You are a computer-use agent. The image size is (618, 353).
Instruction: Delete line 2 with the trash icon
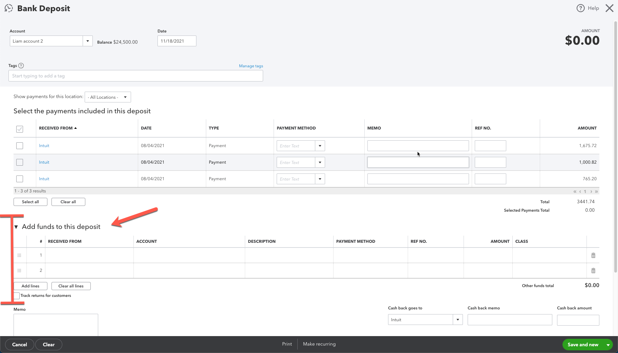tap(593, 270)
